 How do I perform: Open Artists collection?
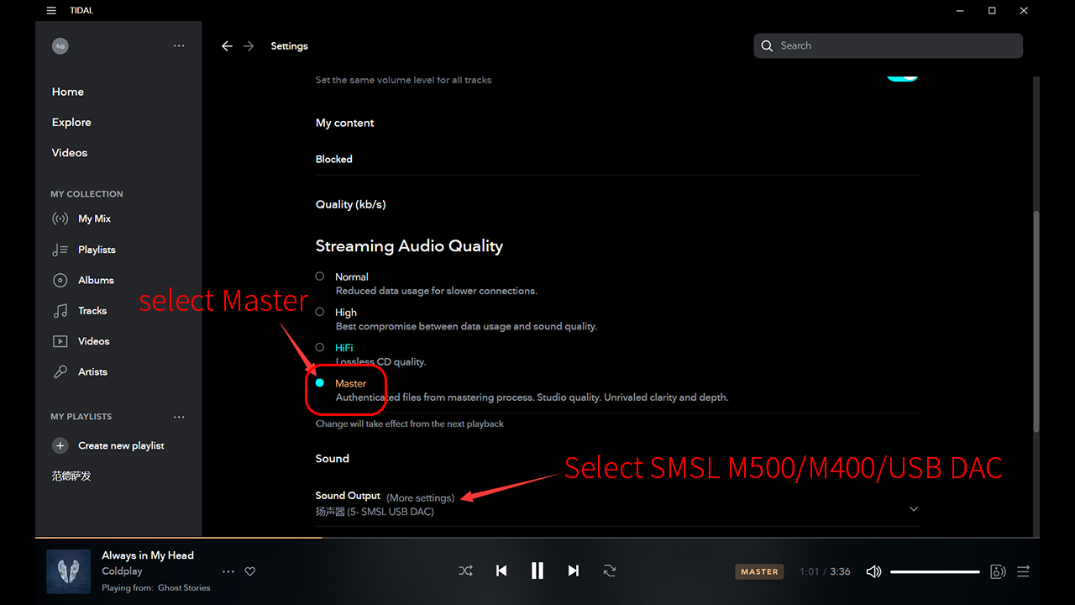(92, 371)
